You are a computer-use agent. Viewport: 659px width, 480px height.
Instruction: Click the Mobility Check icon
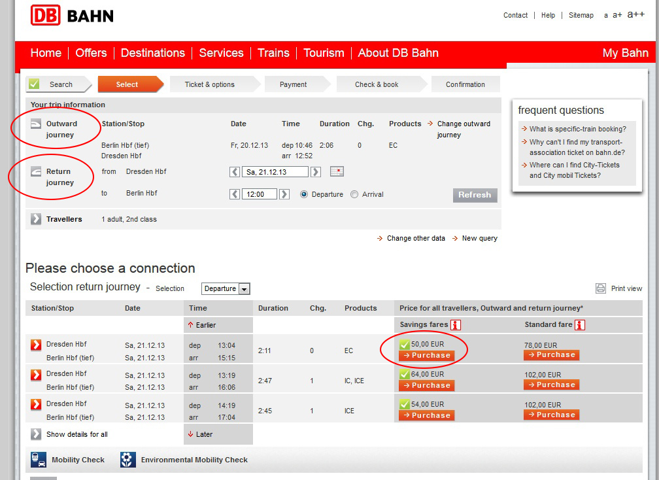39,460
